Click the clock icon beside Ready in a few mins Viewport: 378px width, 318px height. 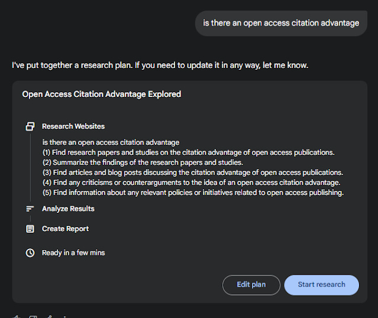[30, 253]
